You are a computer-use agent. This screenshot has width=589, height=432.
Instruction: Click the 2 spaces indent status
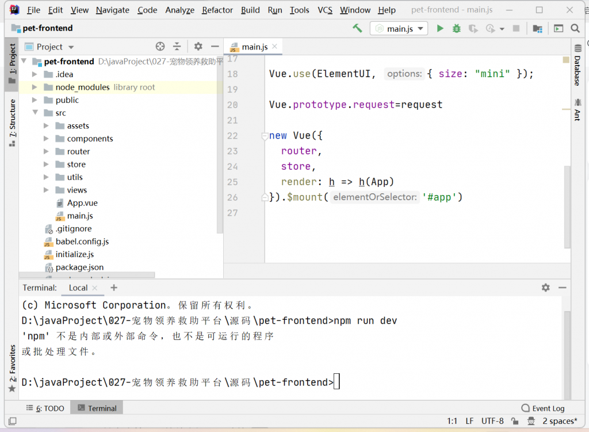[559, 421]
